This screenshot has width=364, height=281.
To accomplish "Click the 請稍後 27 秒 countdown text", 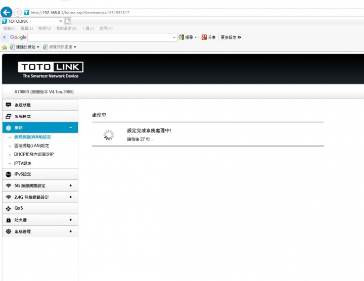I will (x=141, y=139).
